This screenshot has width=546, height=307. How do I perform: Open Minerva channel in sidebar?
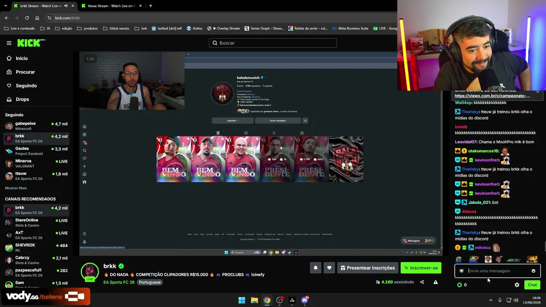point(36,163)
